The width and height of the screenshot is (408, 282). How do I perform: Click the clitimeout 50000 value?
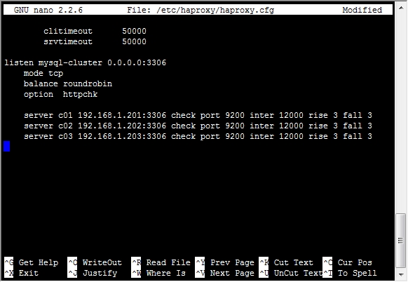pyautogui.click(x=135, y=31)
